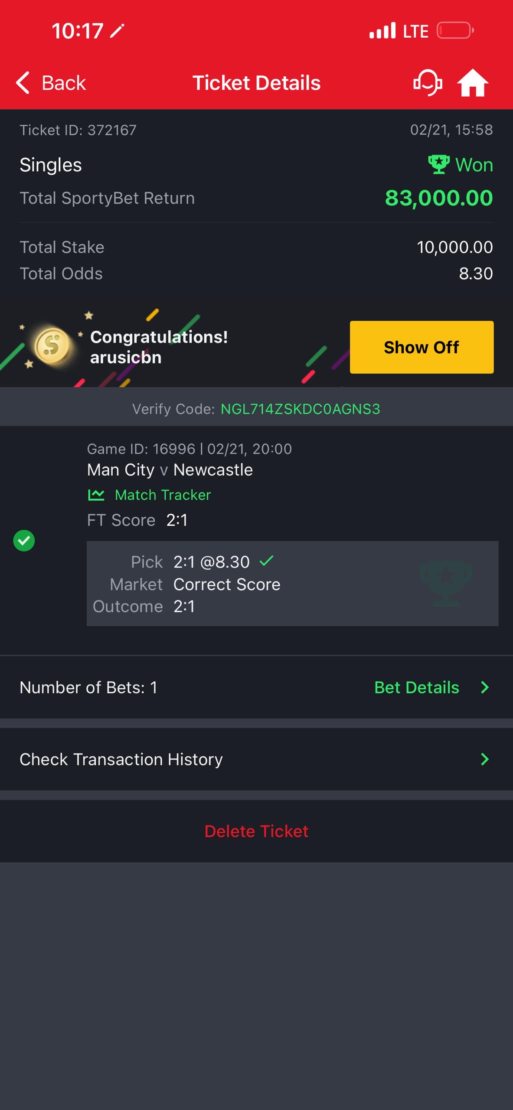The image size is (513, 1110).
Task: Tap the Back label in header
Action: [64, 82]
